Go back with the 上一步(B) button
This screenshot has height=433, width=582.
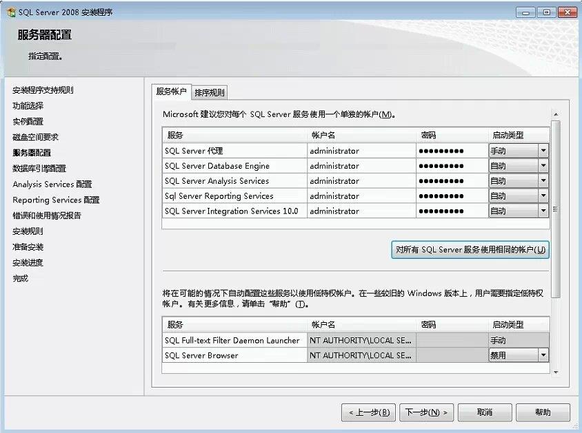pos(368,412)
